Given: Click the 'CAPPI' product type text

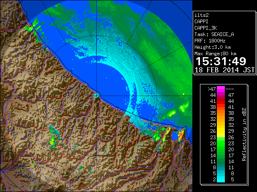Looking at the screenshot, I should tap(201, 22).
